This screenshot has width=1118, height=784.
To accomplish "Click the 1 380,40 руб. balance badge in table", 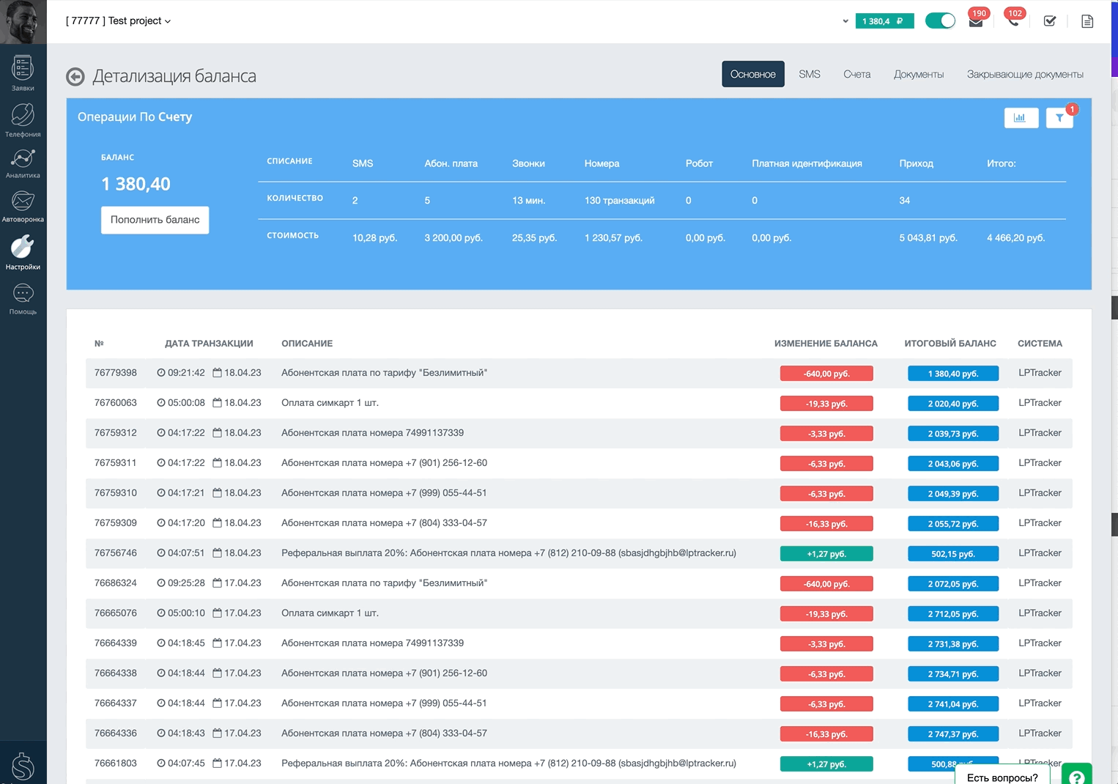I will click(953, 374).
